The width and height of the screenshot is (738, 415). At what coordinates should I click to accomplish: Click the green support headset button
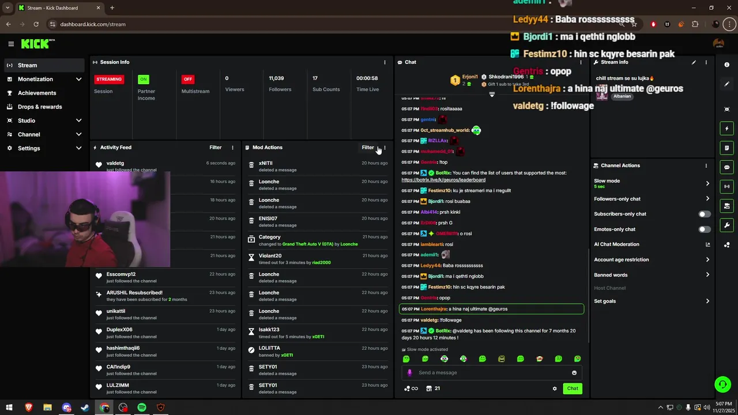point(722,384)
